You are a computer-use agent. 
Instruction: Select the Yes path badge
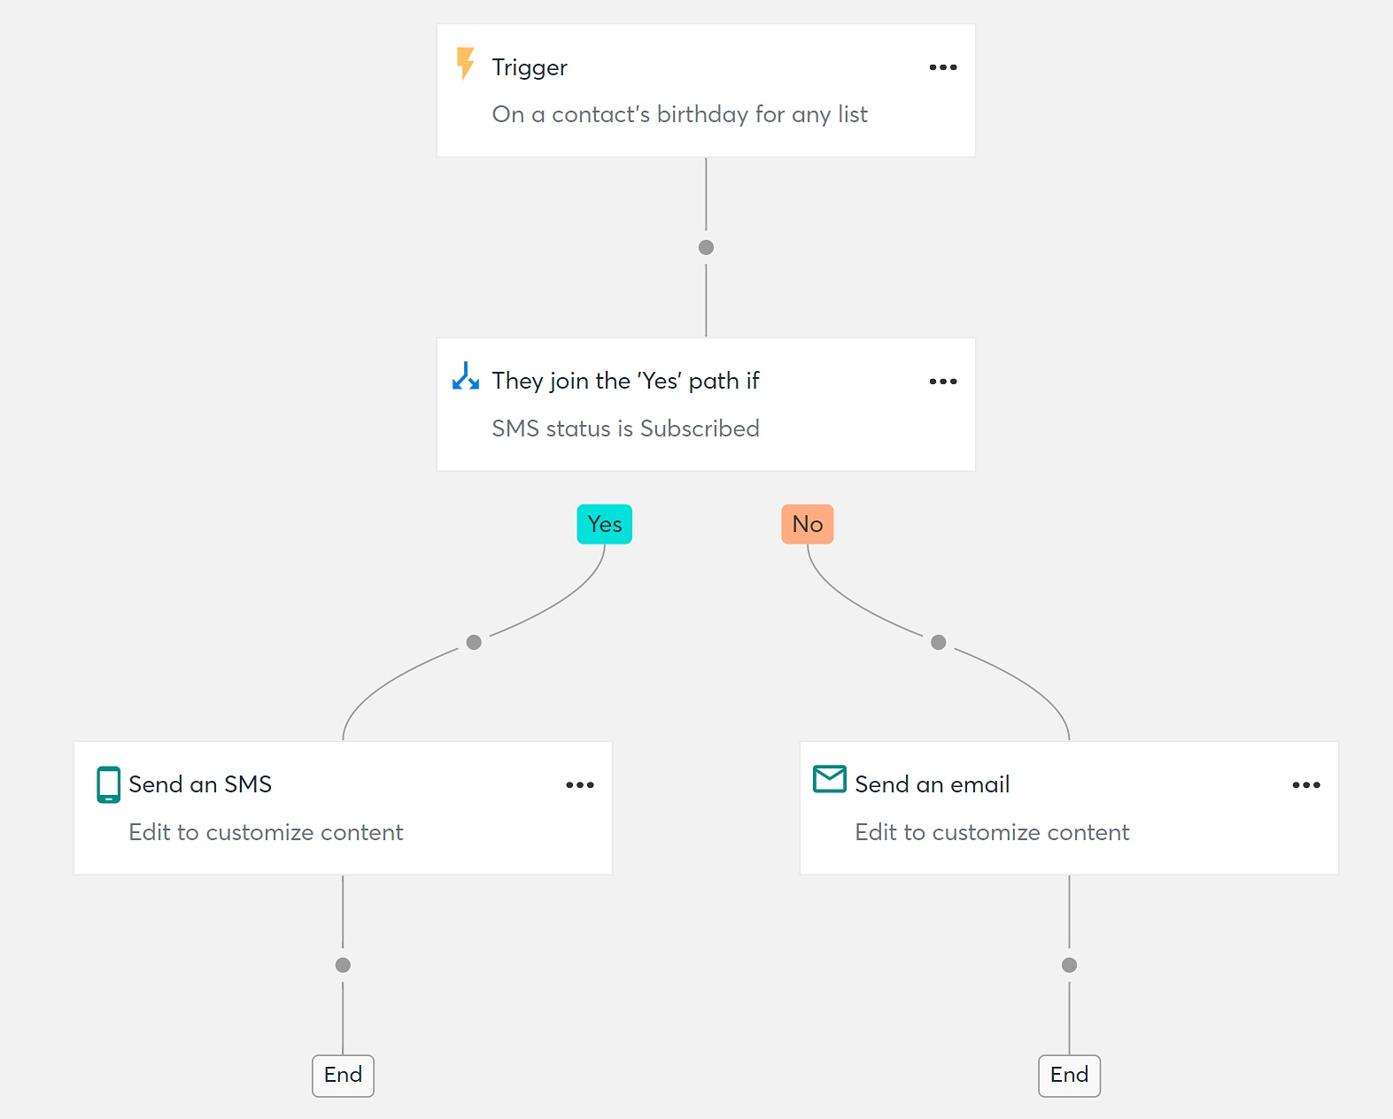tap(604, 524)
